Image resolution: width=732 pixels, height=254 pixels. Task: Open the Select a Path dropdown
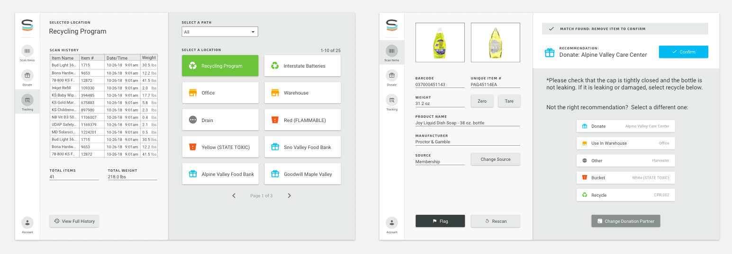coord(220,32)
